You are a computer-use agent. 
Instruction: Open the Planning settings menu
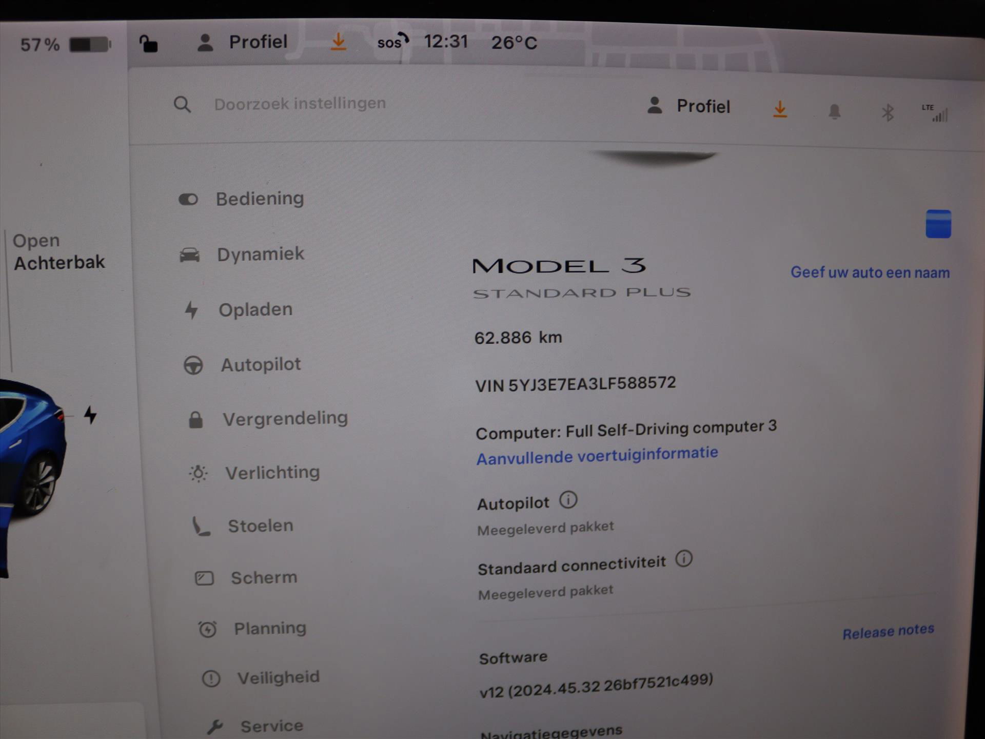[x=252, y=629]
